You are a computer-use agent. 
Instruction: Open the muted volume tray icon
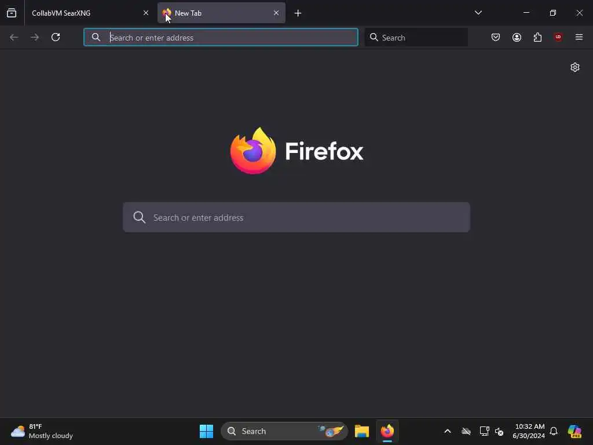coord(499,431)
